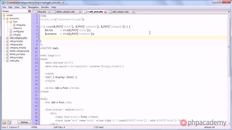The width and height of the screenshot is (232, 130).
Task: Click the $title variable on line 5
Action: click(49, 30)
